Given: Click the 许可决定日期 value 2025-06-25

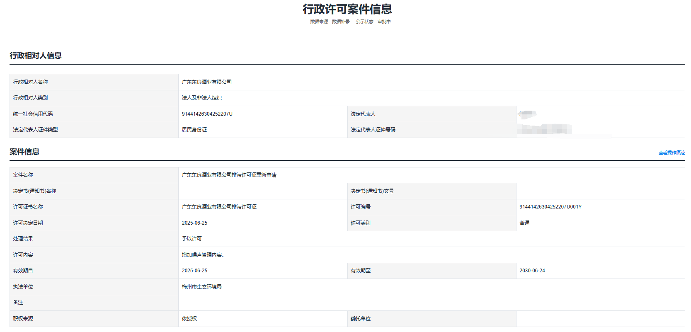Looking at the screenshot, I should [x=194, y=223].
